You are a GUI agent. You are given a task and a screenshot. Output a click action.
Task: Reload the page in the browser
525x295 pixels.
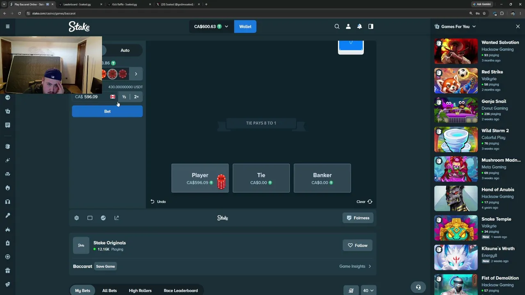[19, 14]
